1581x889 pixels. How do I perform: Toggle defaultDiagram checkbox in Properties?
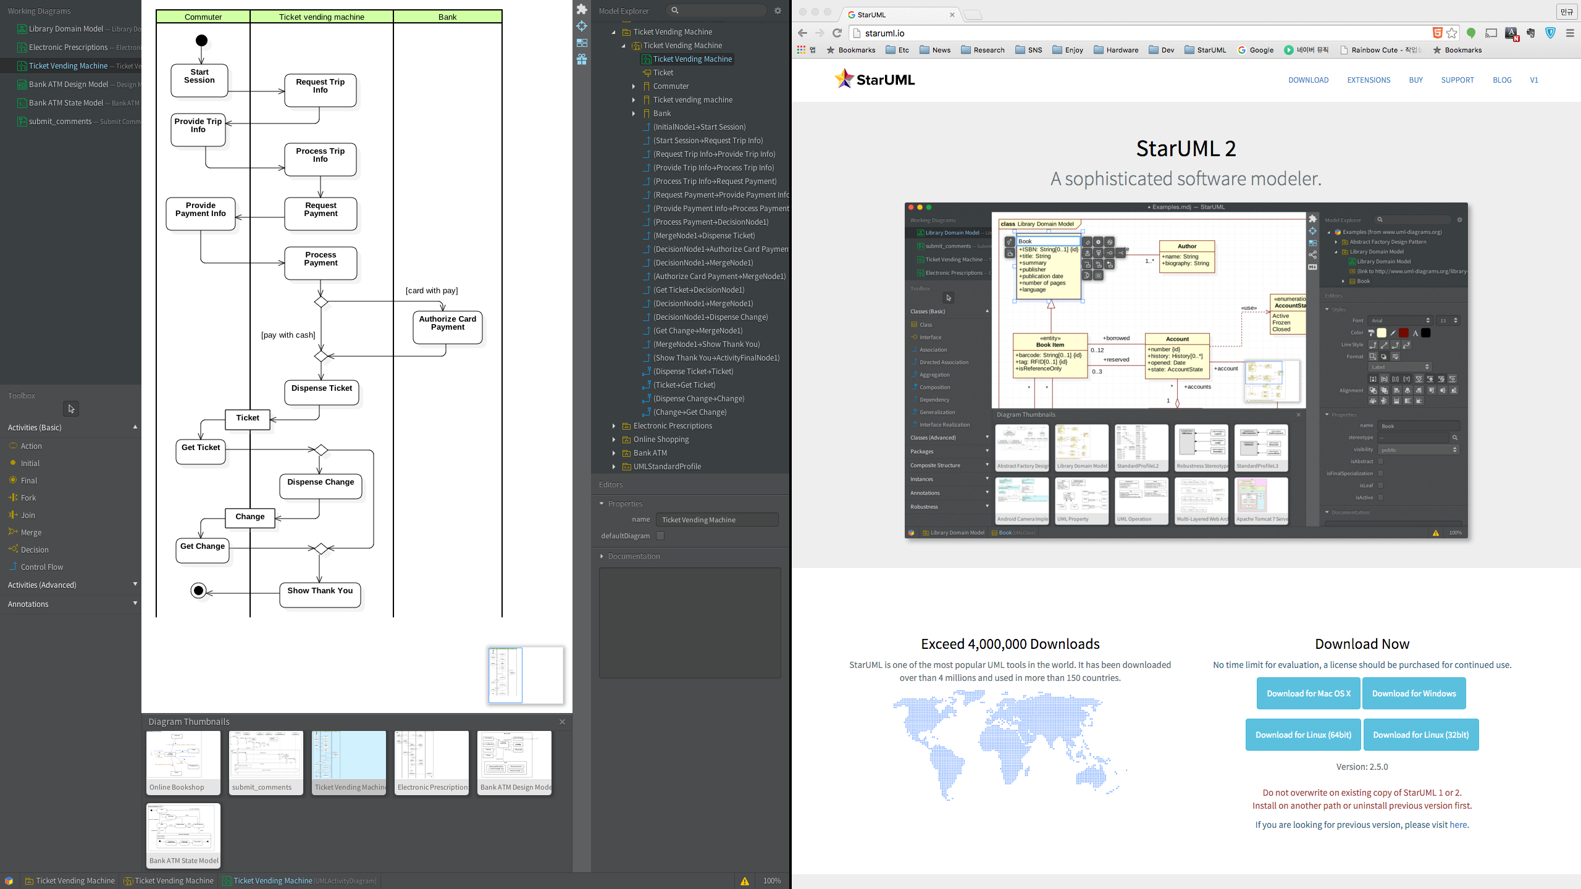(x=660, y=535)
